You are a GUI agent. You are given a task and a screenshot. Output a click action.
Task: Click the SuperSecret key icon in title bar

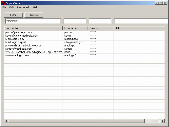(x=3, y=3)
